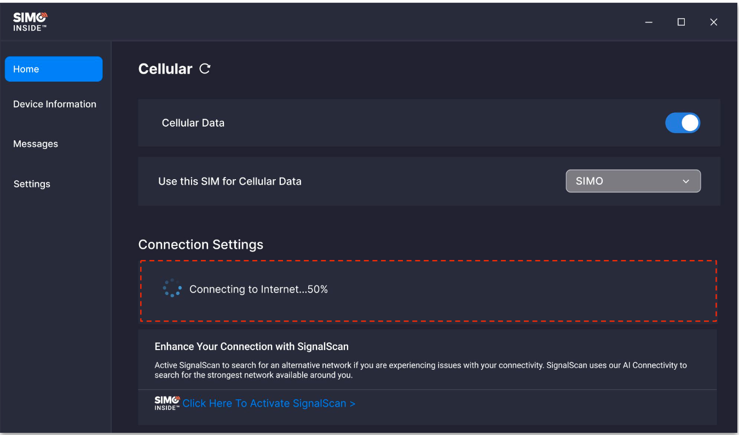Click the SIMO Inside logo in title bar
Screen dimensions: 739x435
pos(30,22)
